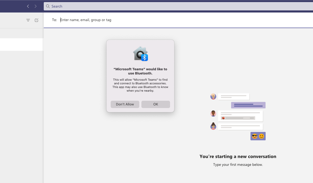This screenshot has width=313, height=183.
Task: Click the Bluetooth privacy icon in dialog
Action: 140,54
